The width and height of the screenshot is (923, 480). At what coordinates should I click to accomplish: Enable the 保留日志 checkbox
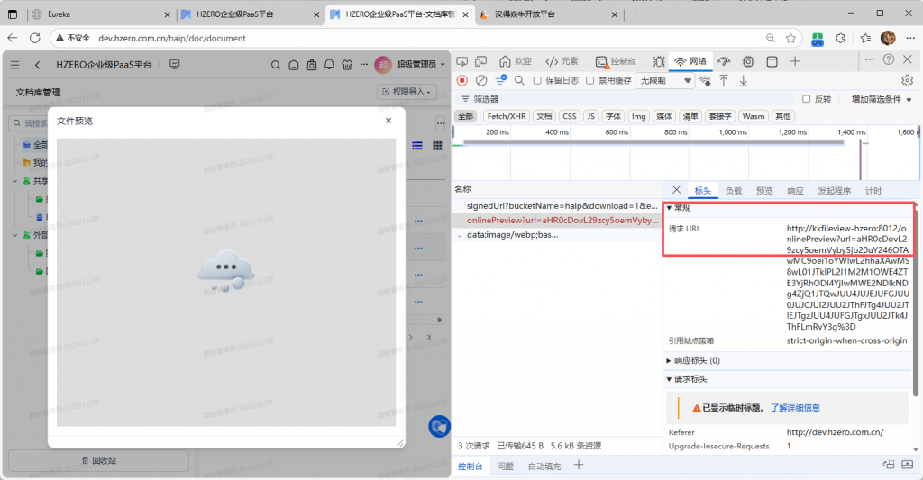[x=538, y=80]
